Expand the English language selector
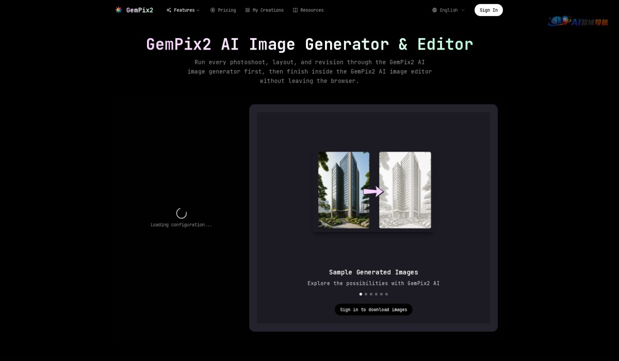This screenshot has width=619, height=361. click(x=448, y=10)
